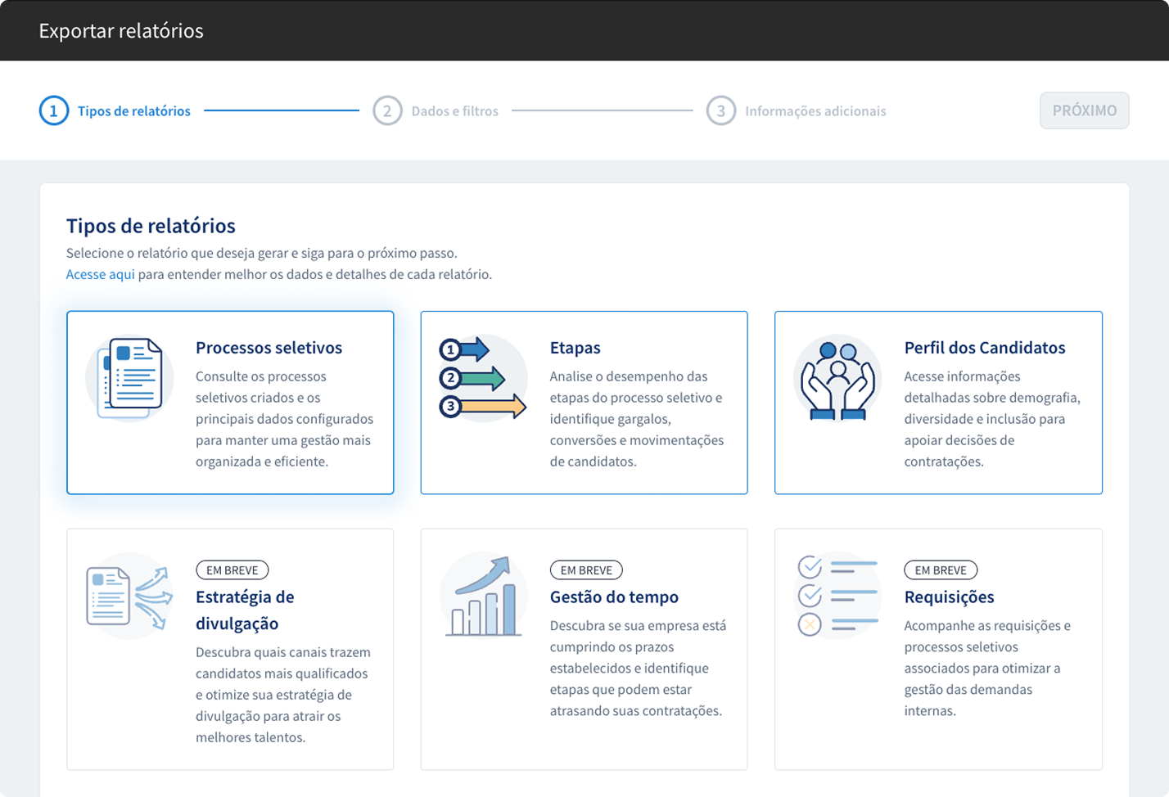Select the Processos seletivos card title
Screen dimensions: 1169x797
tap(269, 348)
